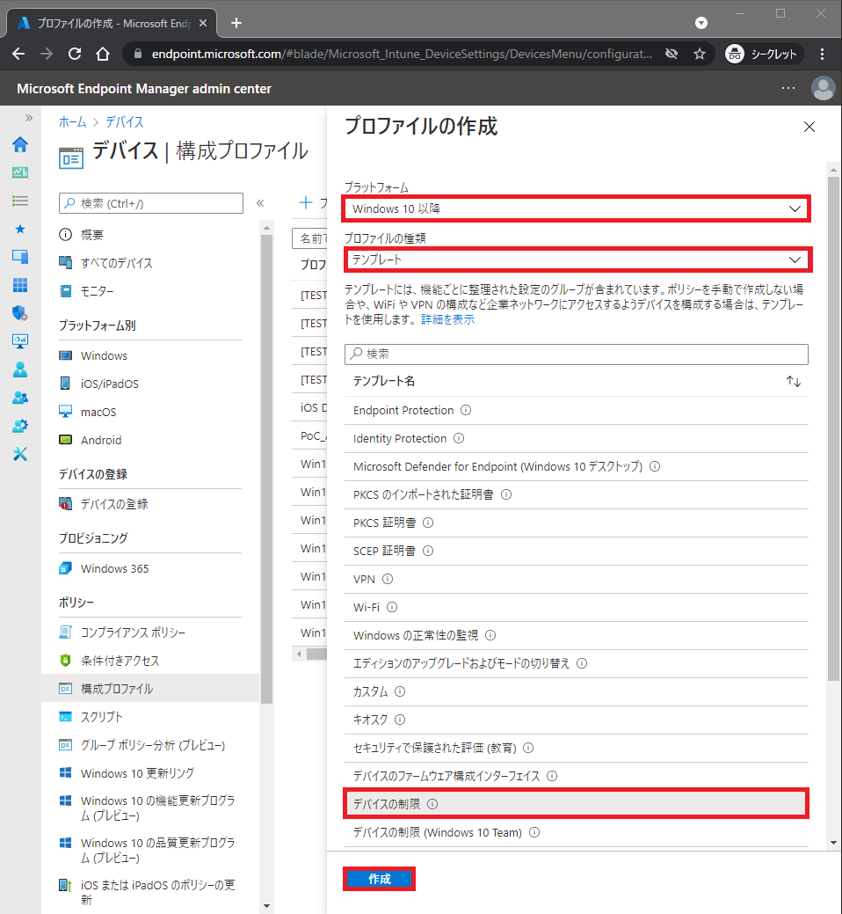Image resolution: width=842 pixels, height=914 pixels.
Task: Select the デバイスのファームウェア構成インターフェイス template
Action: (x=577, y=776)
